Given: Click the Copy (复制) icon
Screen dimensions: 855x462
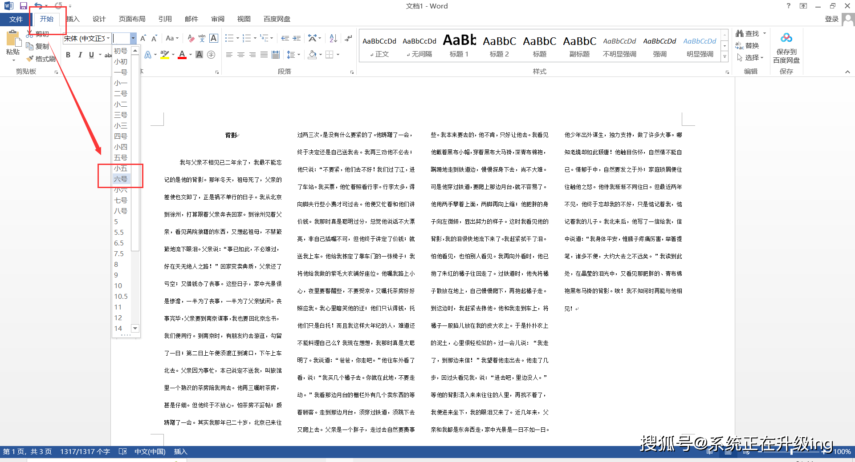Looking at the screenshot, I should pos(30,46).
